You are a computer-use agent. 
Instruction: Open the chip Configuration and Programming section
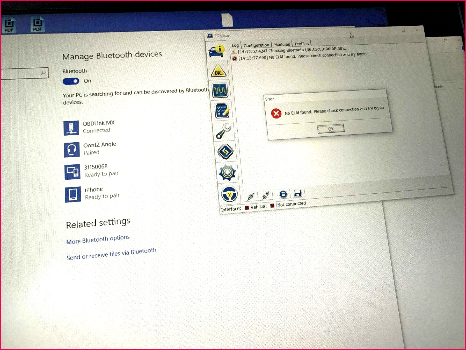pos(225,151)
